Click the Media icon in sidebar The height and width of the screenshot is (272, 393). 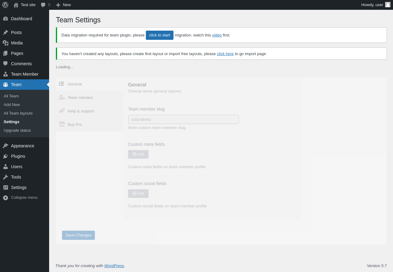click(x=6, y=43)
